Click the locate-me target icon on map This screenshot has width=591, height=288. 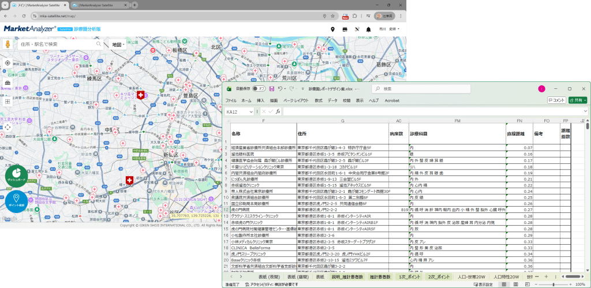coord(8,62)
